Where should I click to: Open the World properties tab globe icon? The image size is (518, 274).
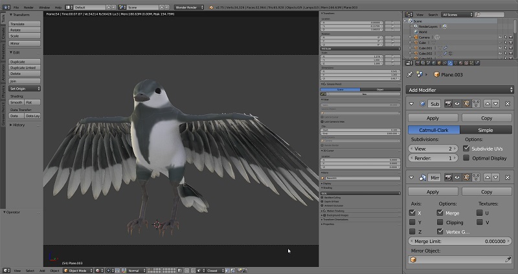pyautogui.click(x=433, y=63)
